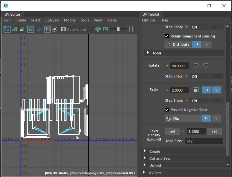Open the Cut/Sew menu
The image size is (232, 177).
pyautogui.click(x=52, y=20)
